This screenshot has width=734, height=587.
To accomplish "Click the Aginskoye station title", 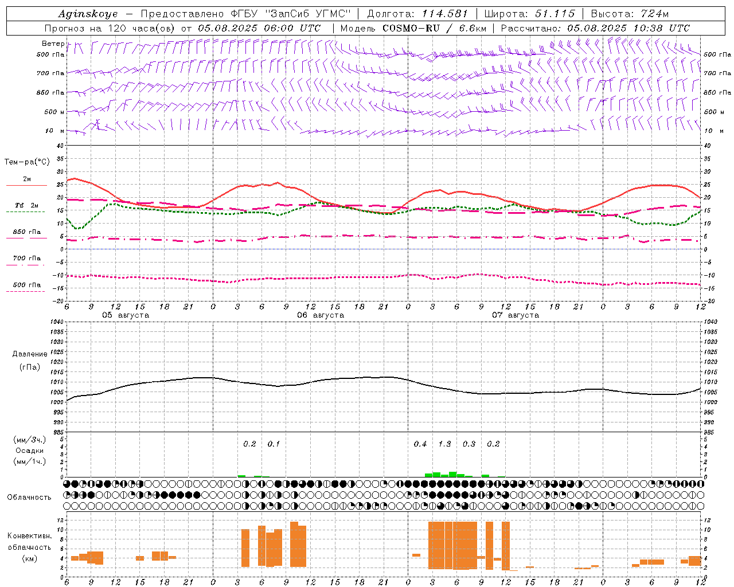I will pyautogui.click(x=88, y=14).
